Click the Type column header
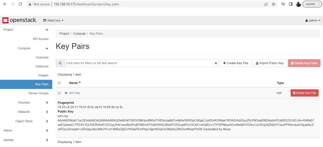This screenshot has width=323, height=147. point(280,83)
